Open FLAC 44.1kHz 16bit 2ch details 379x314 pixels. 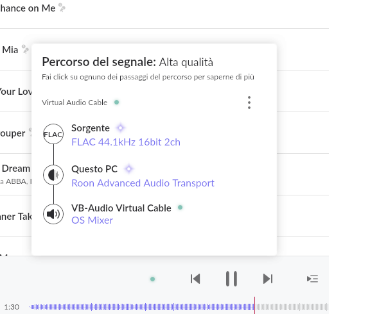click(126, 142)
